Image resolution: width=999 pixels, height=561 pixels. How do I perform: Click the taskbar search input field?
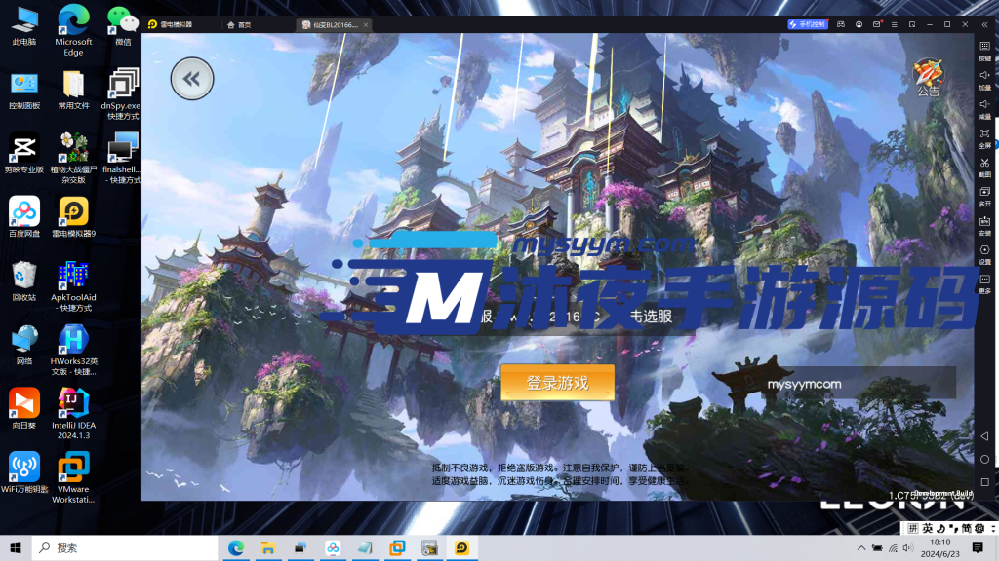[x=117, y=547]
